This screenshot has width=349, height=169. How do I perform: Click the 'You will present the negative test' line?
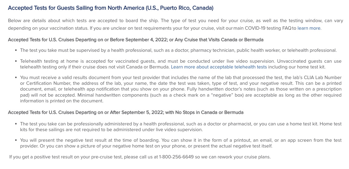(181, 141)
